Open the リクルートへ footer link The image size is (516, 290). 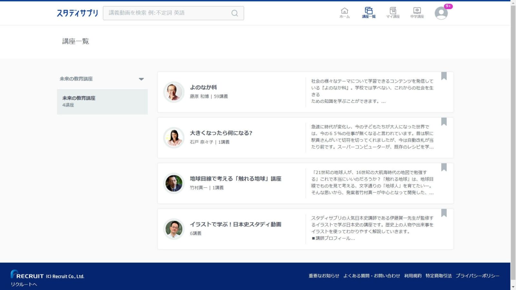[24, 284]
